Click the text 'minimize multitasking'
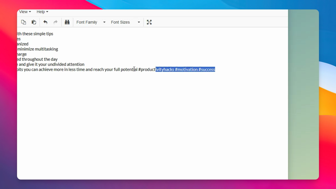 (x=38, y=49)
